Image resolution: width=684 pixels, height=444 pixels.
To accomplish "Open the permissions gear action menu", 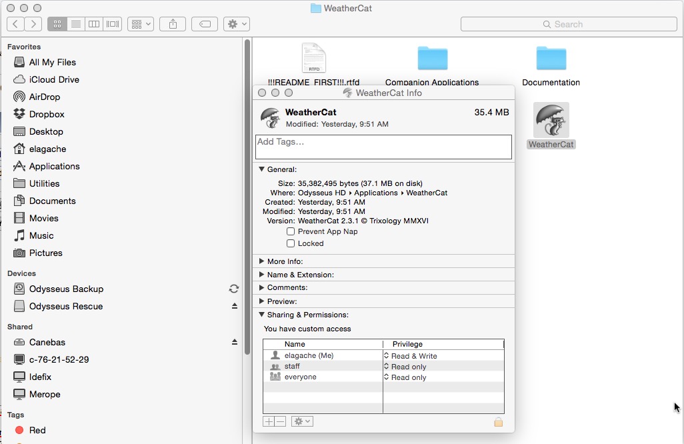I will point(302,421).
